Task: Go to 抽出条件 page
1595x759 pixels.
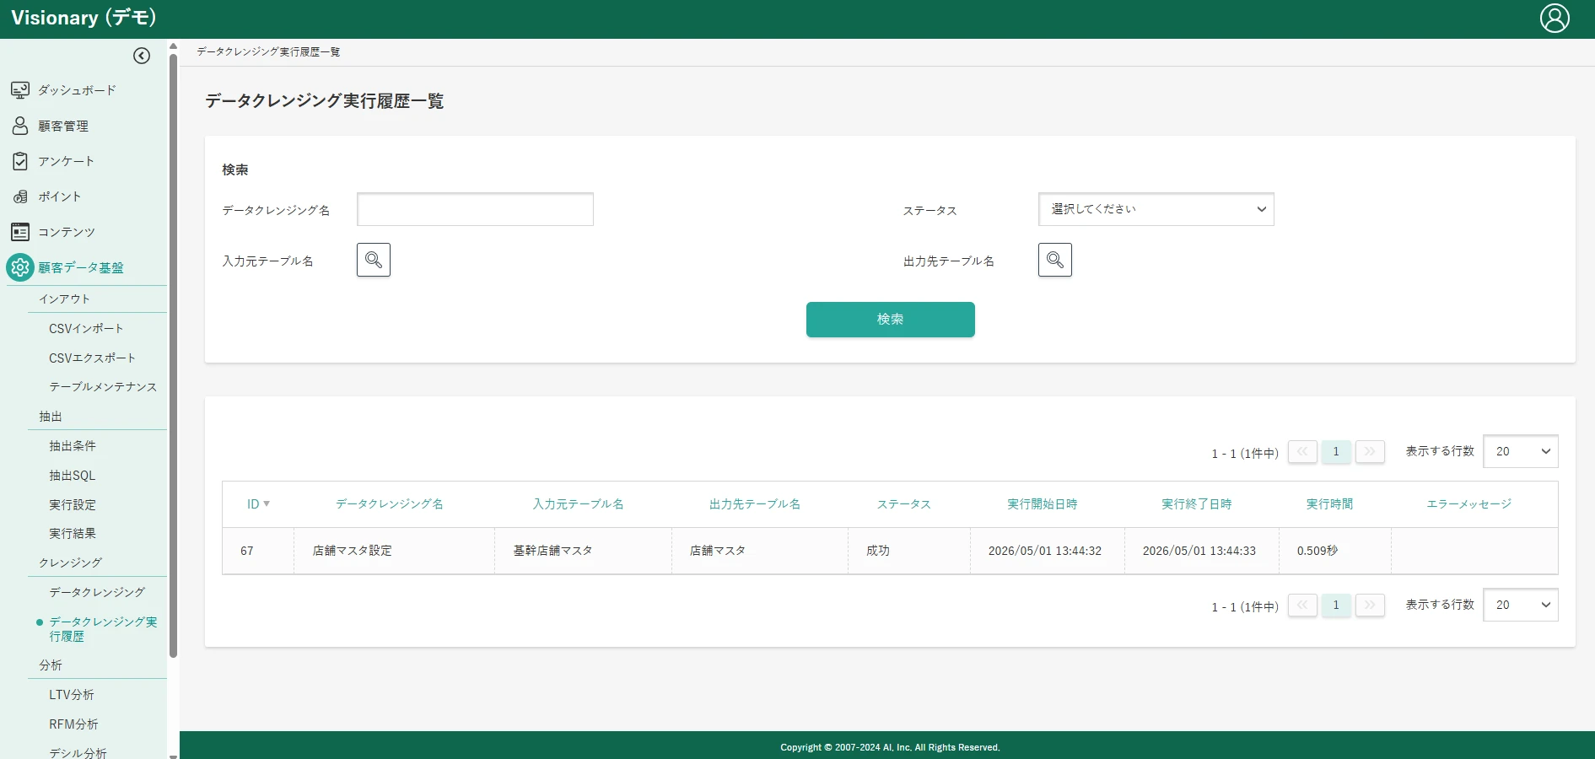Action: (73, 446)
